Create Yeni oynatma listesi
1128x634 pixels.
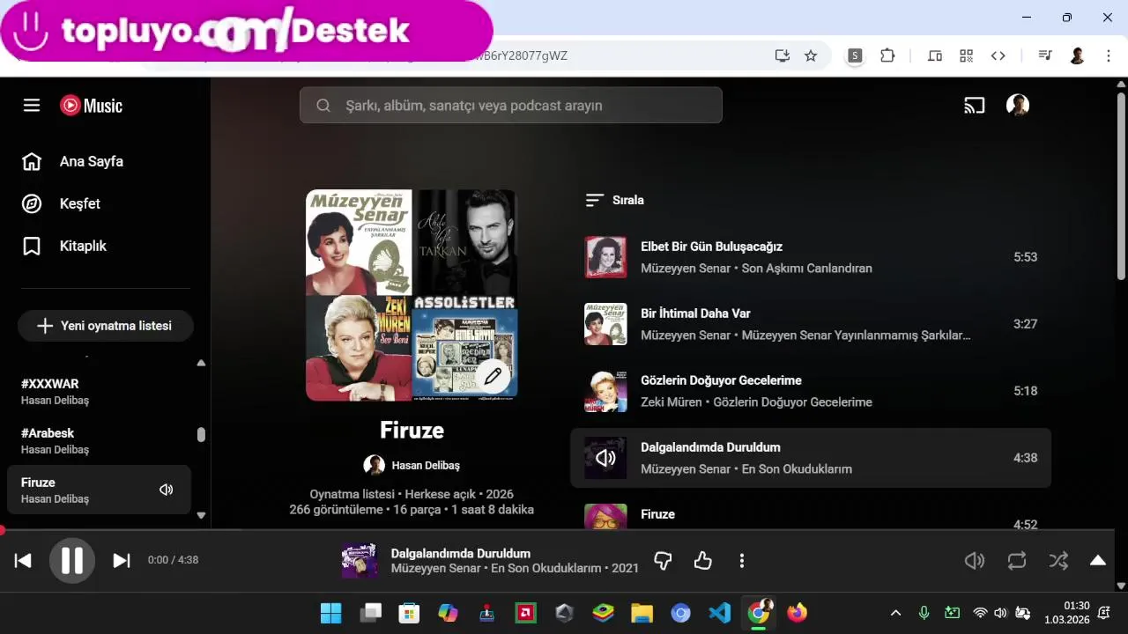point(106,326)
